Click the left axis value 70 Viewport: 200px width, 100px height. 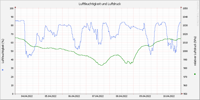12,34
